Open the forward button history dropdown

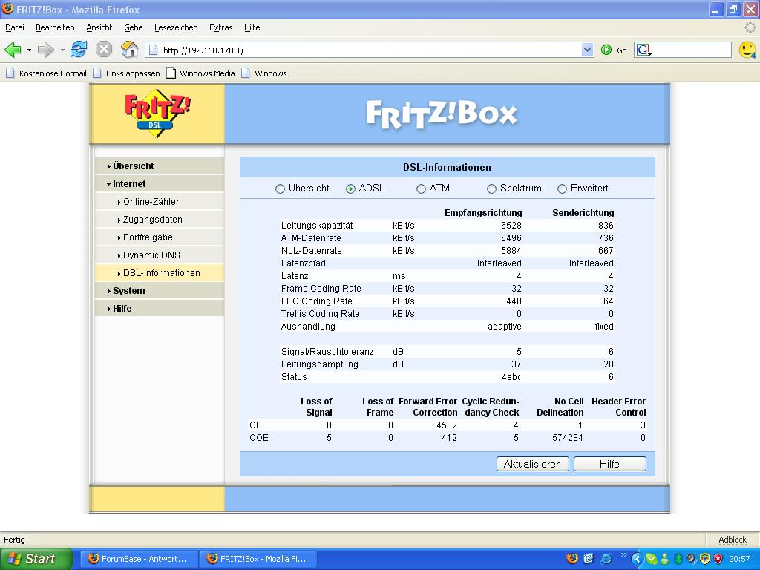click(x=62, y=50)
